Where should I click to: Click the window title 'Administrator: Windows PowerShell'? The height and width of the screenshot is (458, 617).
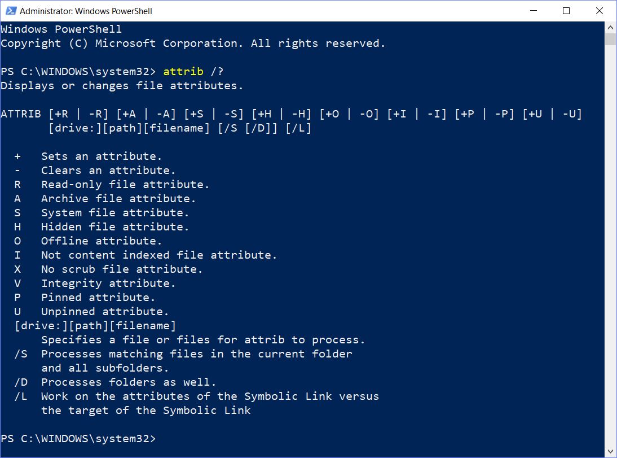(86, 11)
